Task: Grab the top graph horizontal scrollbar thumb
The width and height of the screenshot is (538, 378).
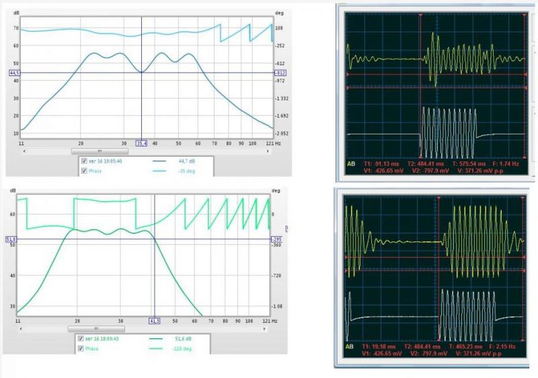Action: pyautogui.click(x=100, y=151)
